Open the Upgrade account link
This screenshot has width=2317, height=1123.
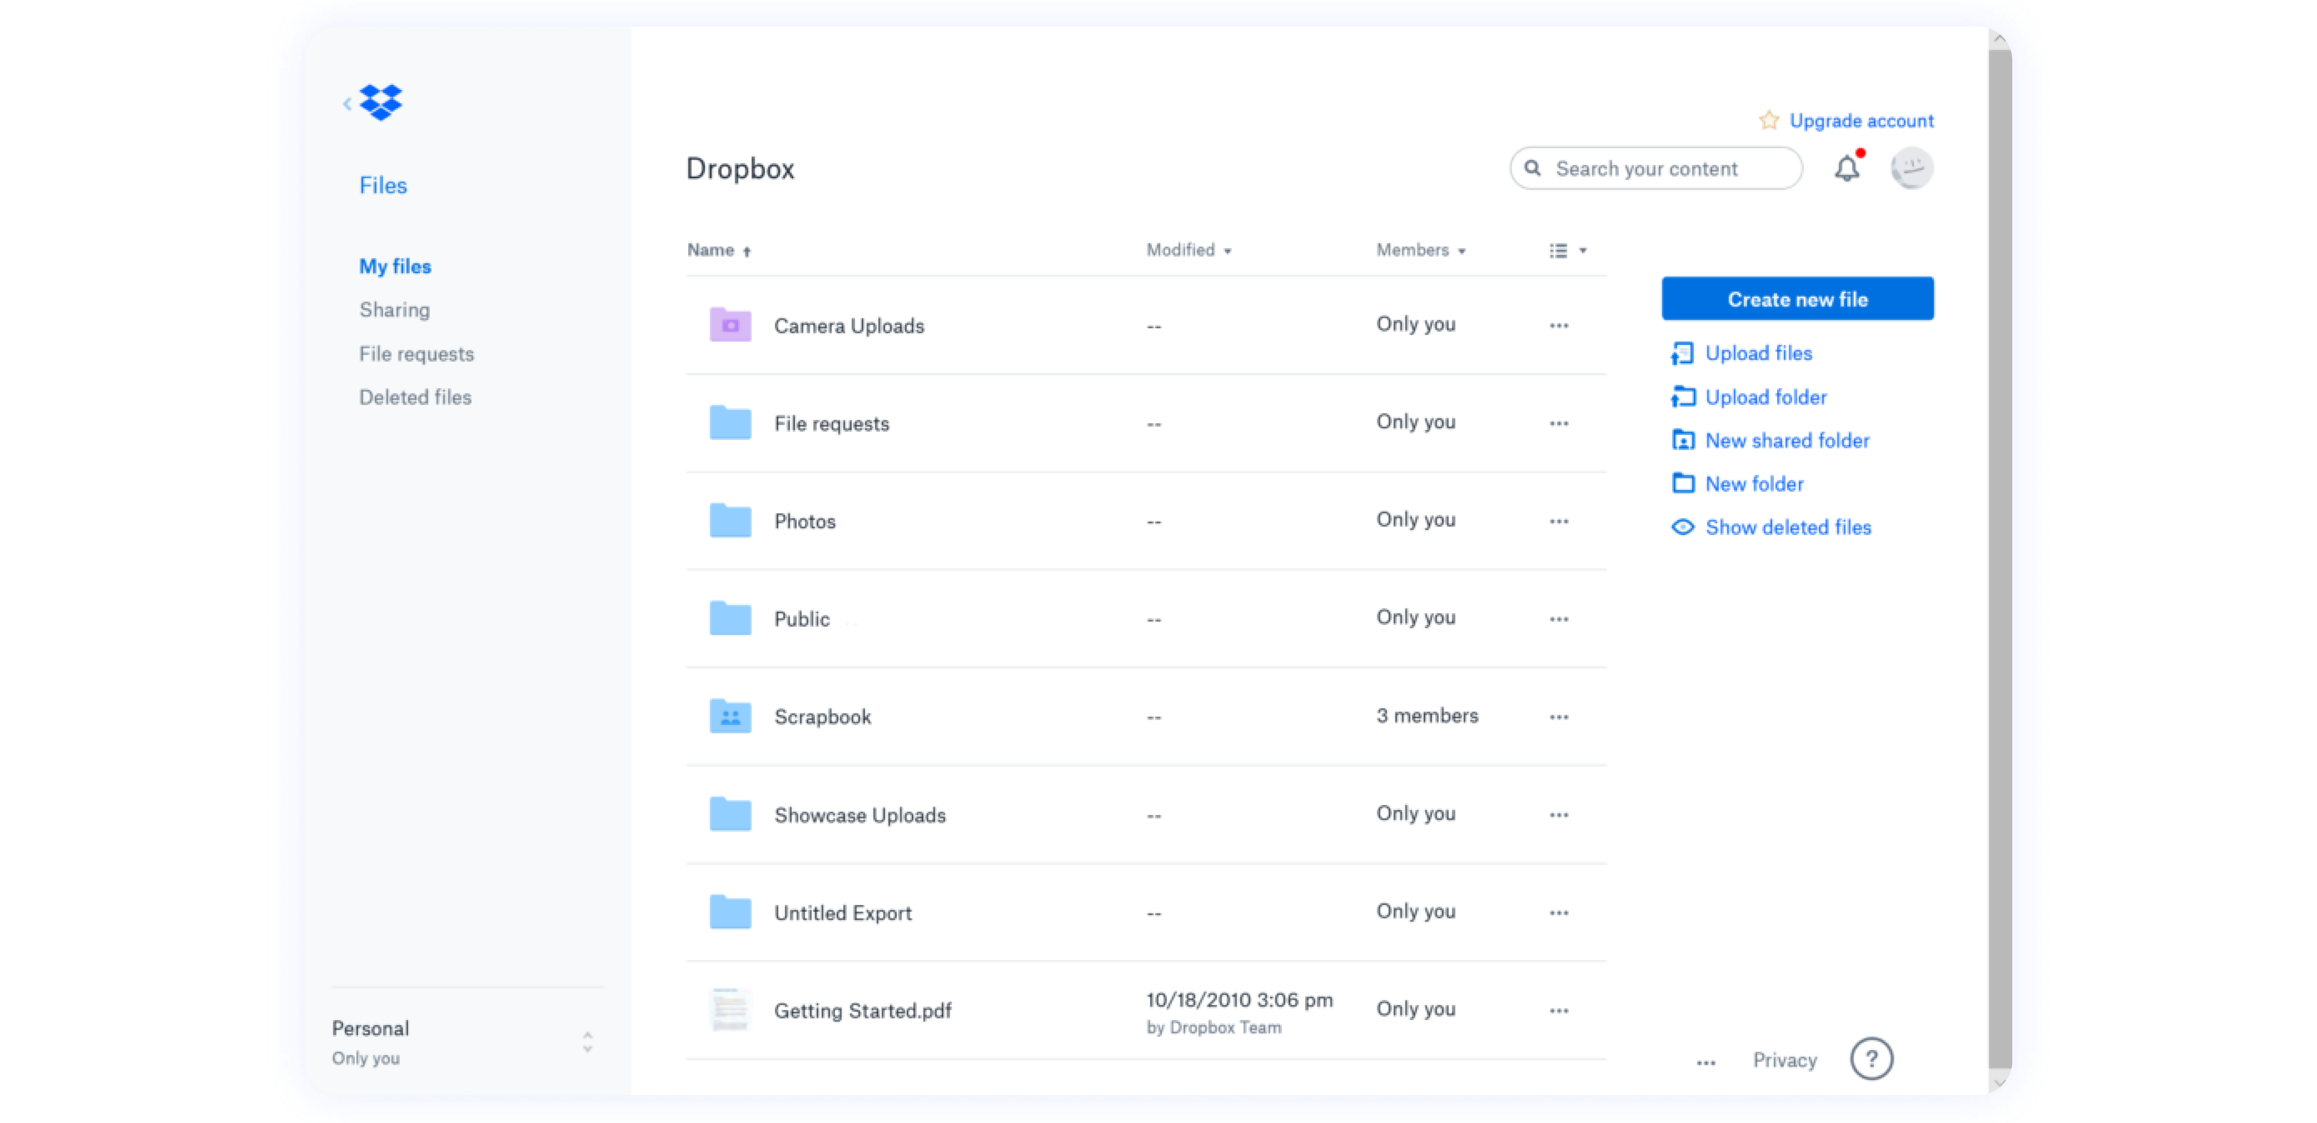[1861, 120]
